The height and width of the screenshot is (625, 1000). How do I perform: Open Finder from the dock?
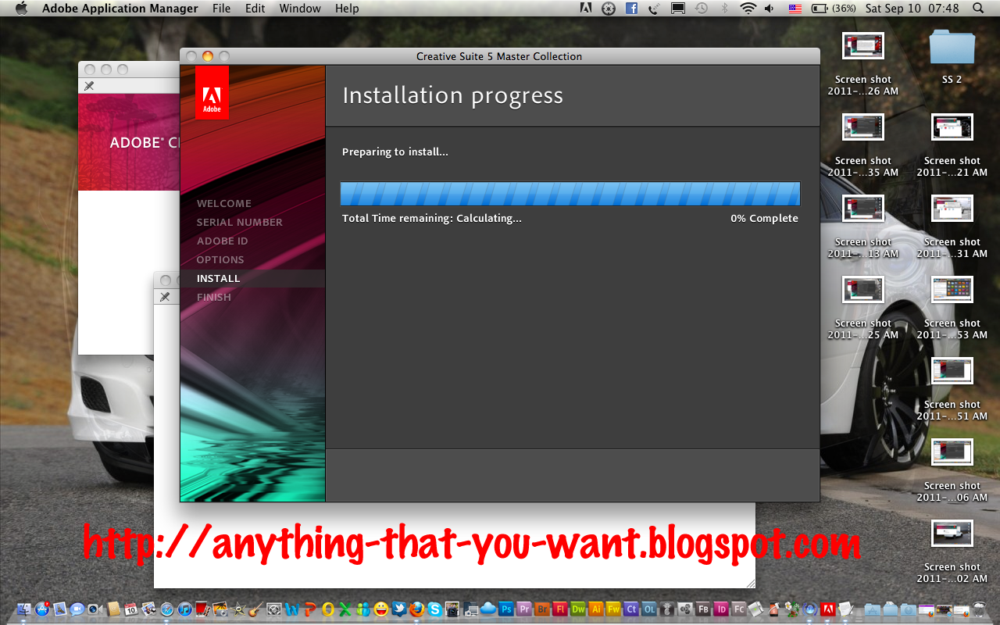24,609
